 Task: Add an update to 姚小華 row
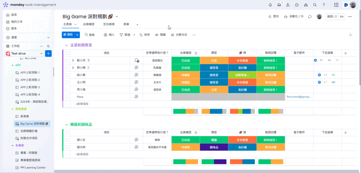[136, 75]
